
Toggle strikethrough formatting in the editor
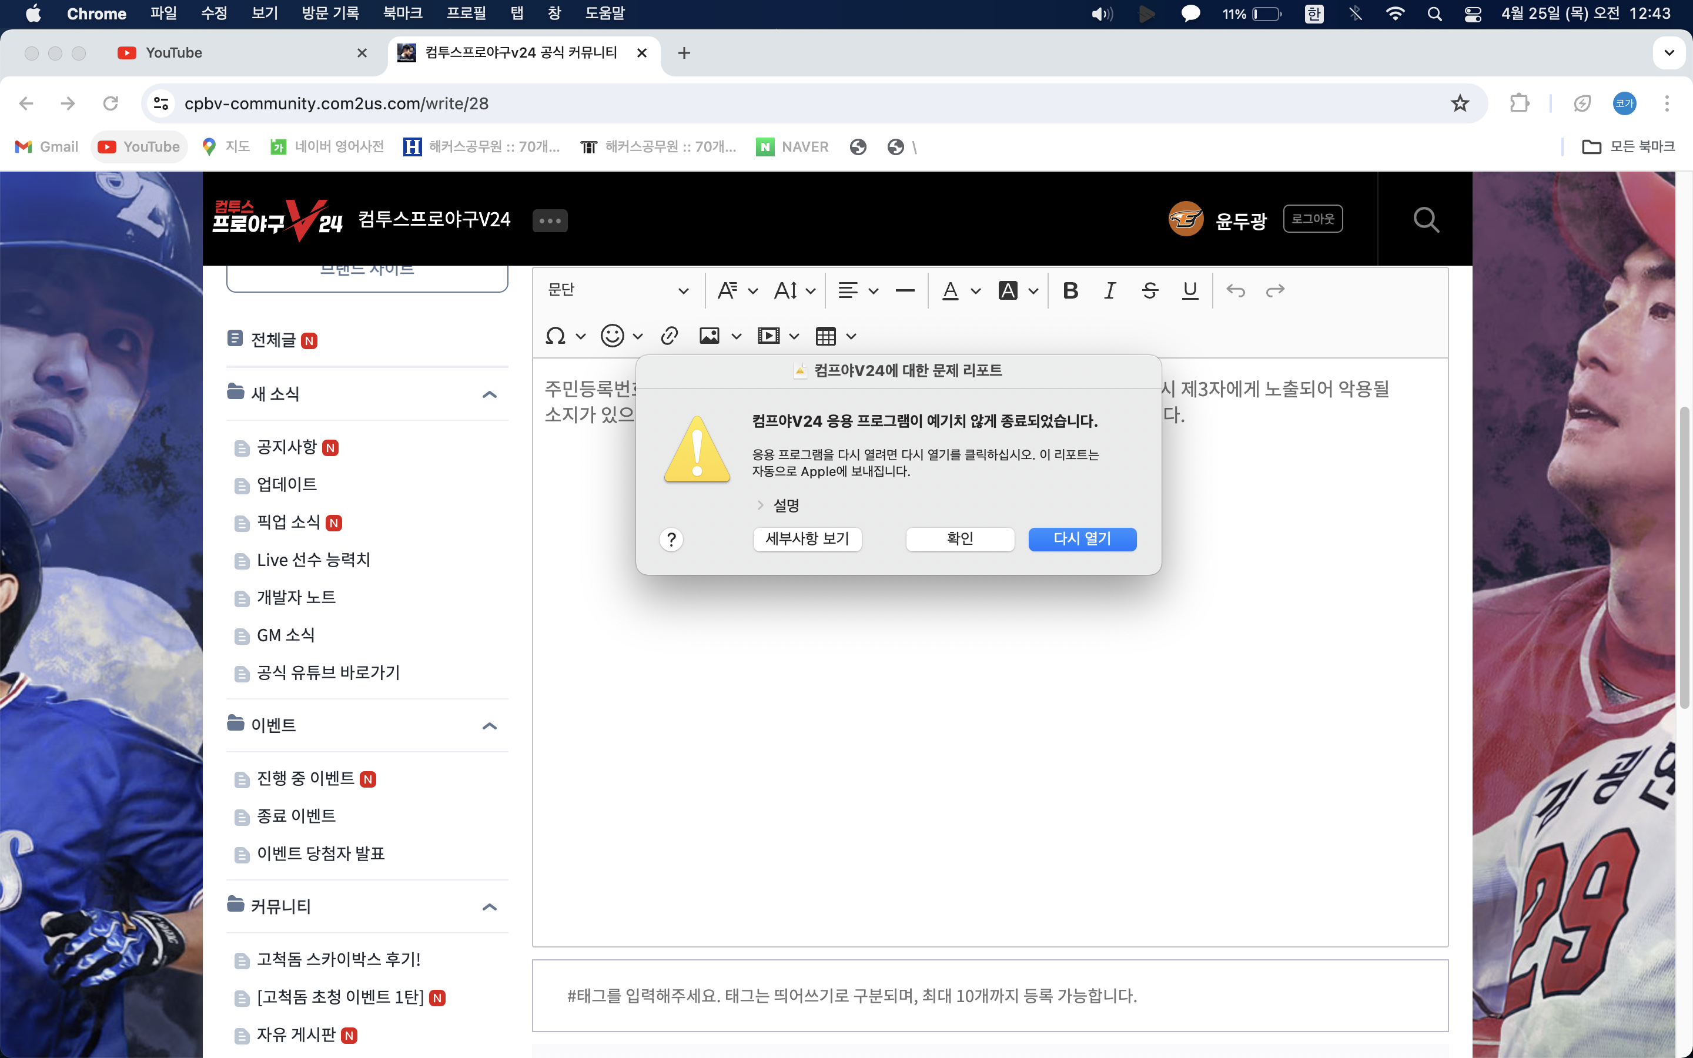[x=1149, y=290]
